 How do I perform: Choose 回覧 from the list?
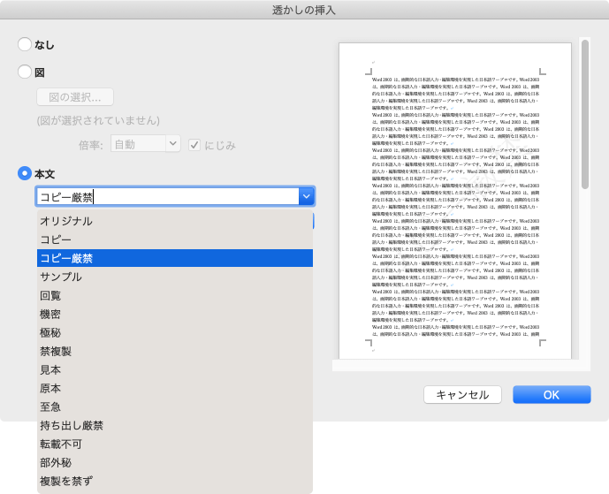pos(175,295)
